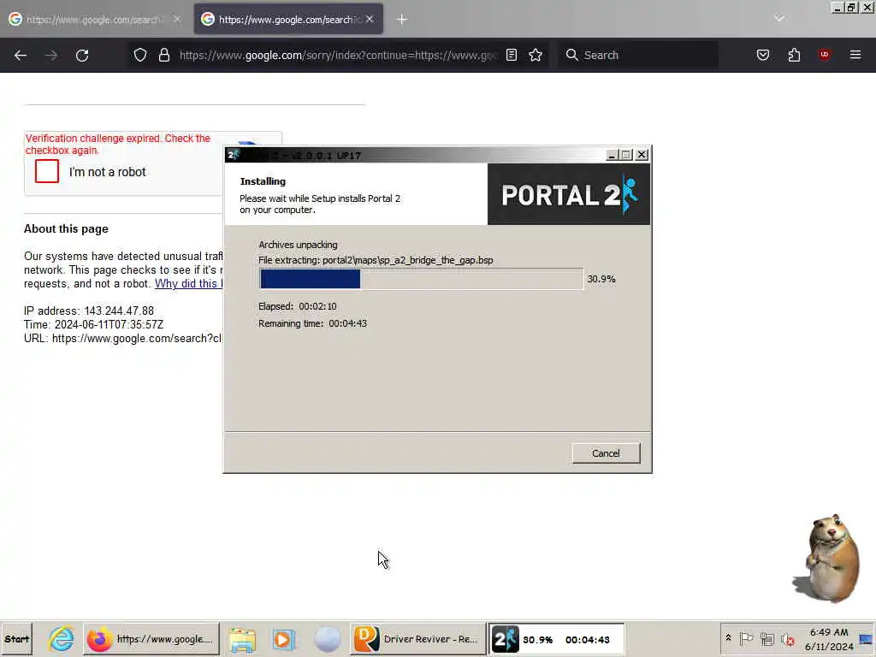Toggle reader view icon in address bar
Screen dimensions: 876x657
512,55
